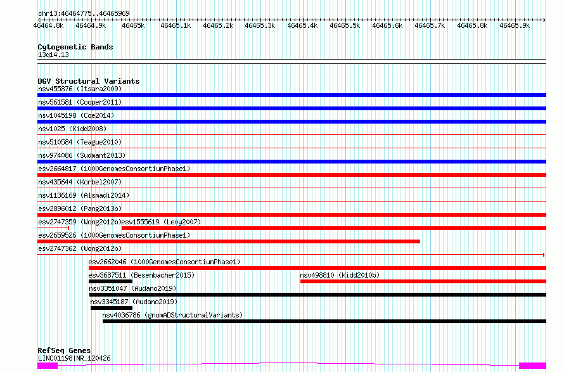Click esv1555619 (Levy2007) variant label
This screenshot has height=372, width=564.
click(161, 222)
